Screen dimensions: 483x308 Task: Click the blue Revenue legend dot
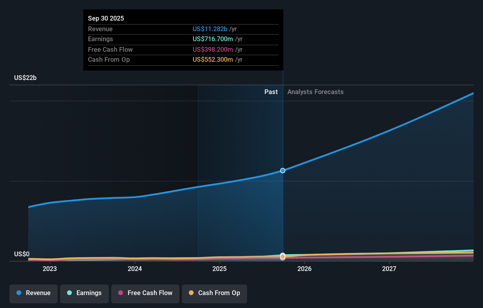point(18,293)
